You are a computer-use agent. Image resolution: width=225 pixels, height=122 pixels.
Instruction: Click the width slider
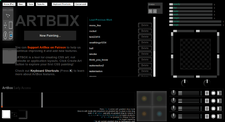point(191,15)
